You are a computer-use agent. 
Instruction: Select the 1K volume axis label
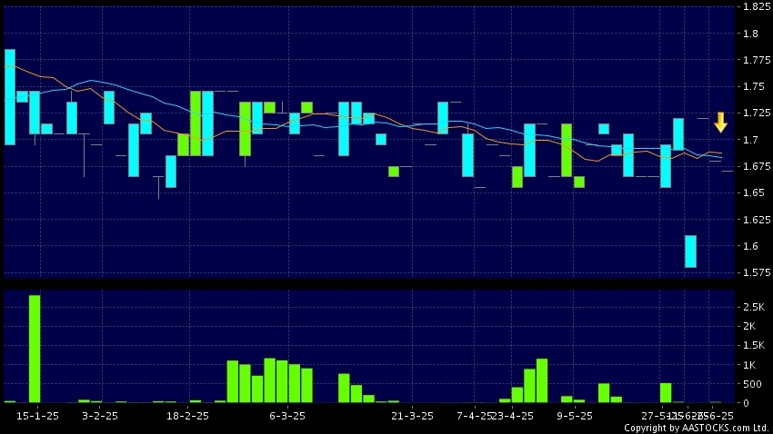(x=749, y=365)
